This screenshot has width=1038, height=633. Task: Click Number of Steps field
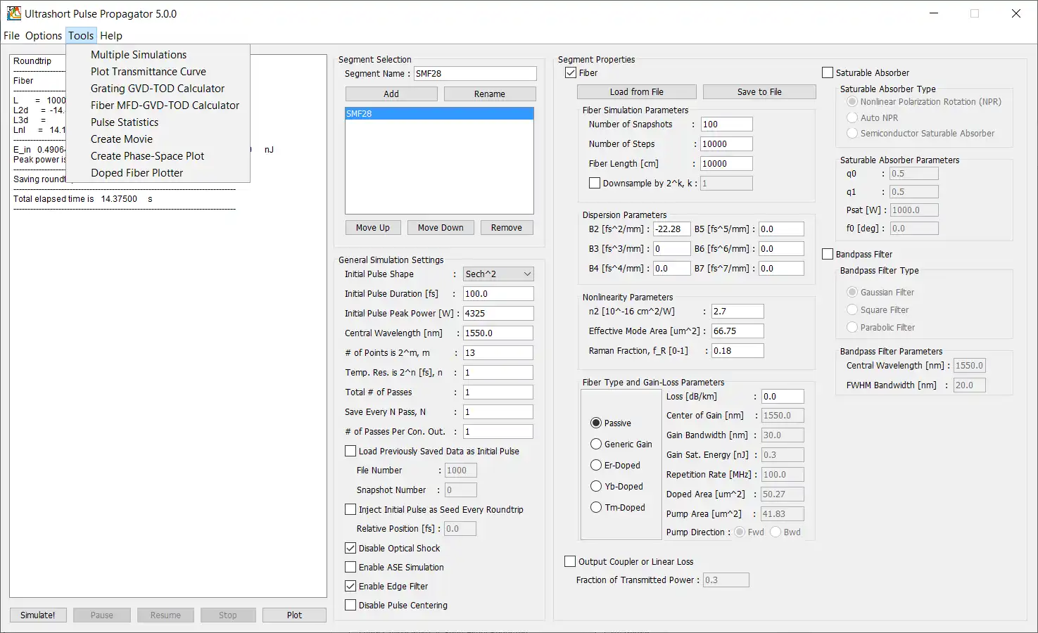[727, 143]
